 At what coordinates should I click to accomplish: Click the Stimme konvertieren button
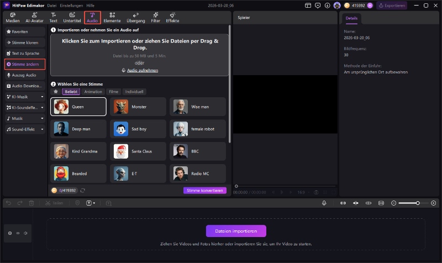[x=204, y=190]
